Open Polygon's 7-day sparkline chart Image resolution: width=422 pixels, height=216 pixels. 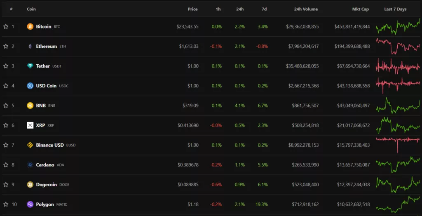tap(398, 204)
